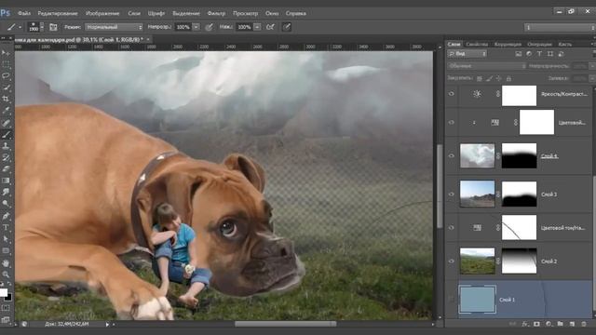
Task: Open status bar info arrow menu
Action: pos(107,325)
